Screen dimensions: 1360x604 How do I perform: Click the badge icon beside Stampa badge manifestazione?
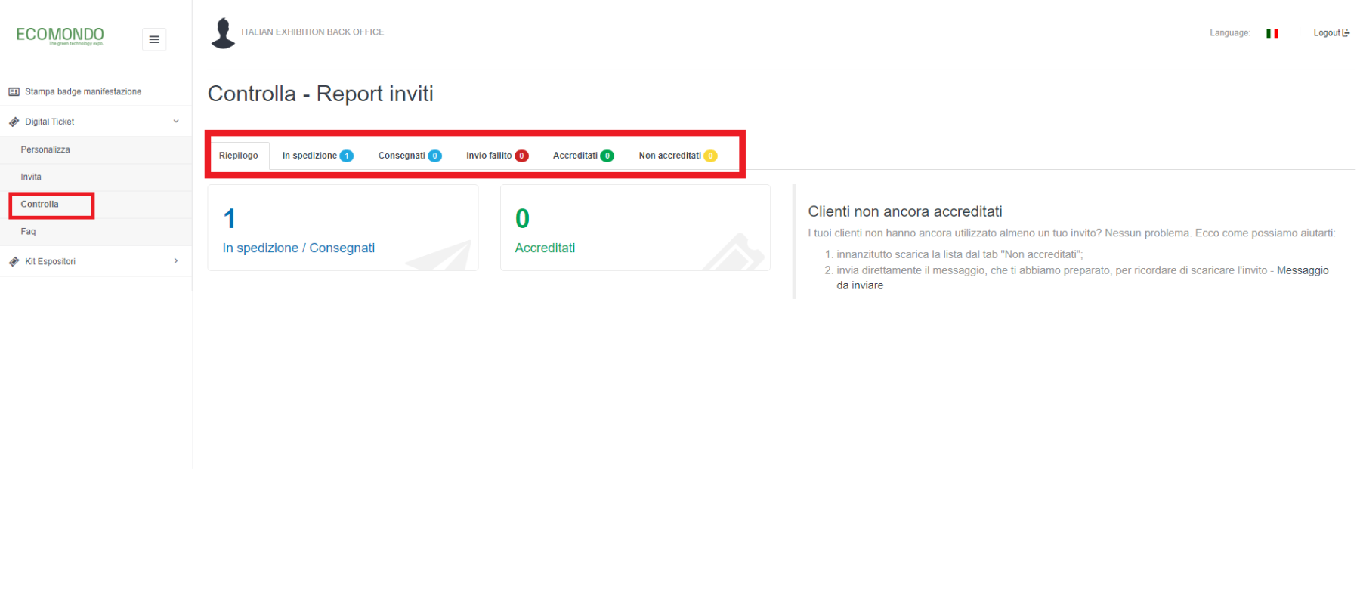(14, 92)
